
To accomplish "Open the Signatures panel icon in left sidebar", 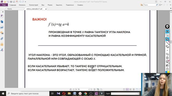I will pos(2,50).
